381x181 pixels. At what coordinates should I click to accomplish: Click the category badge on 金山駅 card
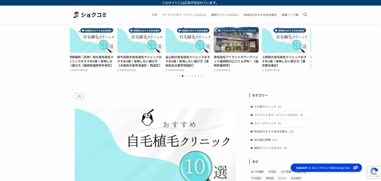click(x=193, y=31)
